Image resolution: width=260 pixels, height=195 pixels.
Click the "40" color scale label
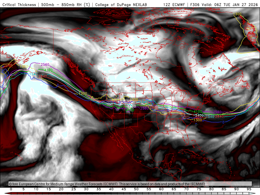(111, 189)
